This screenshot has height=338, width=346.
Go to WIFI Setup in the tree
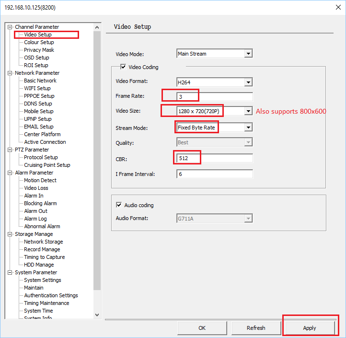coord(37,88)
